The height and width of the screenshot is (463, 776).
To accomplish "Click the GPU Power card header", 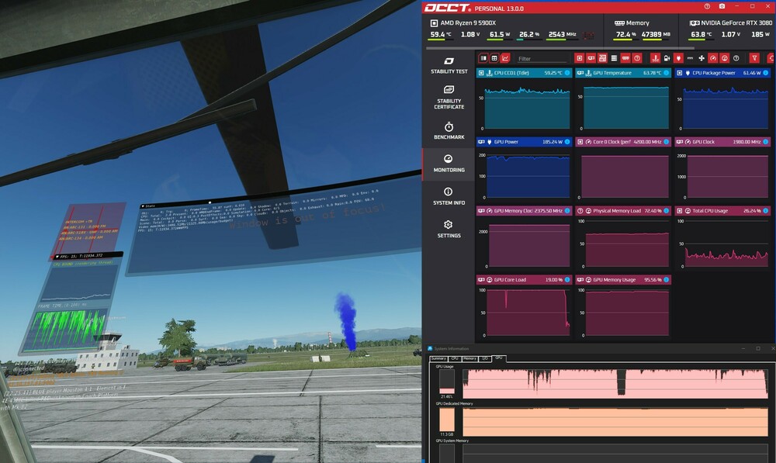I will [524, 142].
